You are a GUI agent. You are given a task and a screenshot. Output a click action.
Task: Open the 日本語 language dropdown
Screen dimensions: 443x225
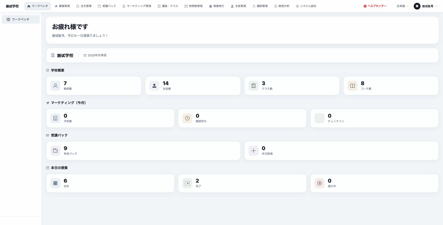tap(402, 6)
